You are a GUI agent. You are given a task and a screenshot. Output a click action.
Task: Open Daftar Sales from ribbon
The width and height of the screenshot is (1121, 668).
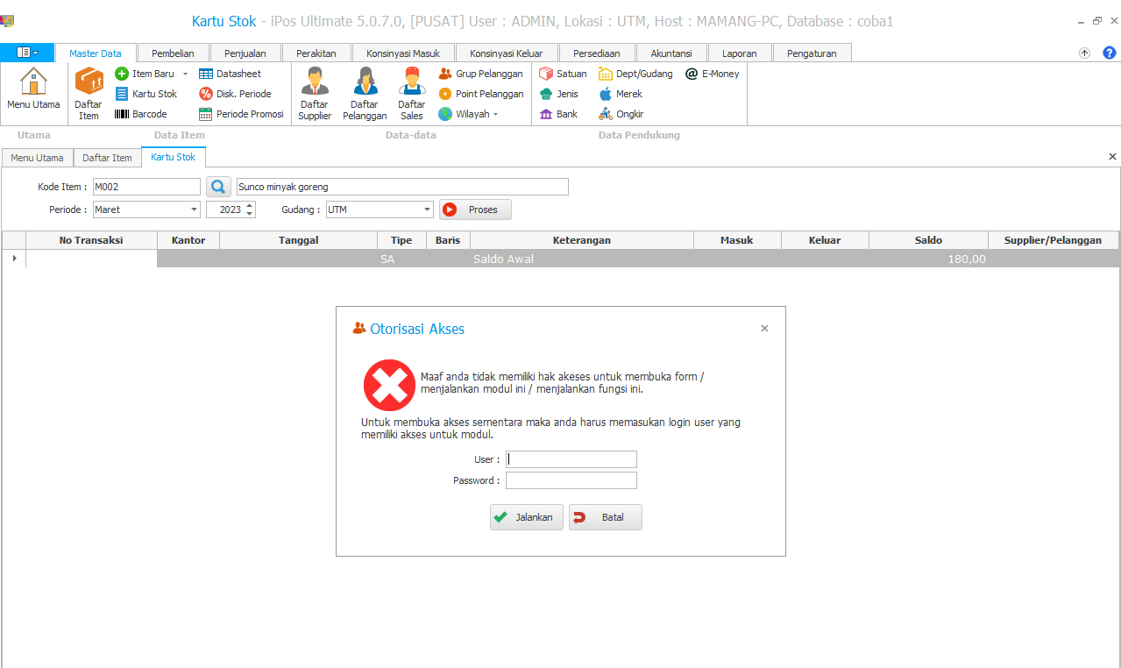[x=411, y=83]
